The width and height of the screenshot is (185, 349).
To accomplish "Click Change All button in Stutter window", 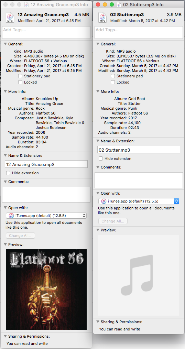I will (x=113, y=221).
